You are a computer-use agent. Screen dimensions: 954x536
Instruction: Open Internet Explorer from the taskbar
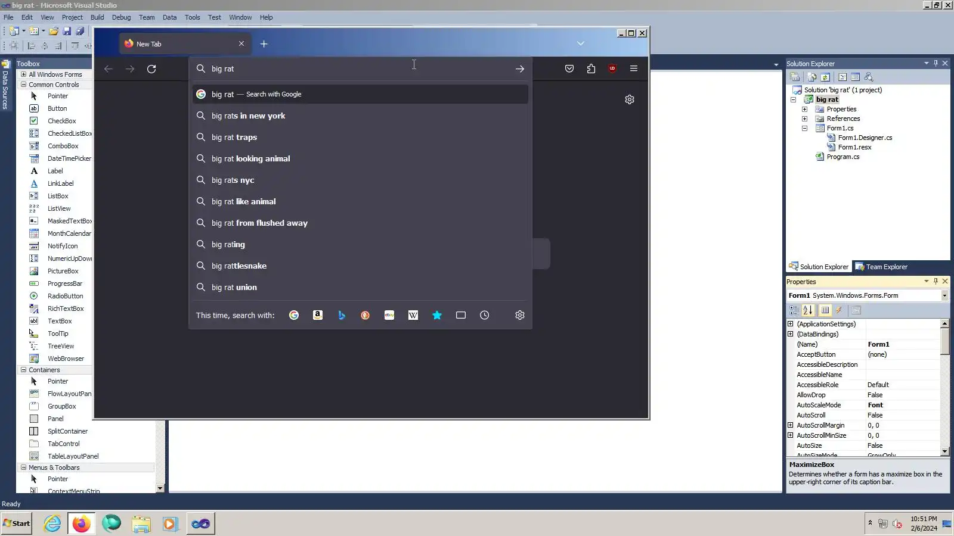[x=52, y=523]
